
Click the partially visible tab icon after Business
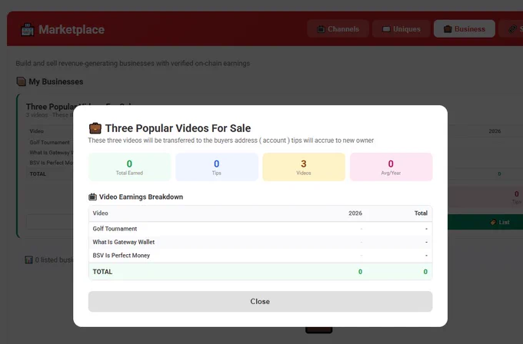pyautogui.click(x=513, y=29)
